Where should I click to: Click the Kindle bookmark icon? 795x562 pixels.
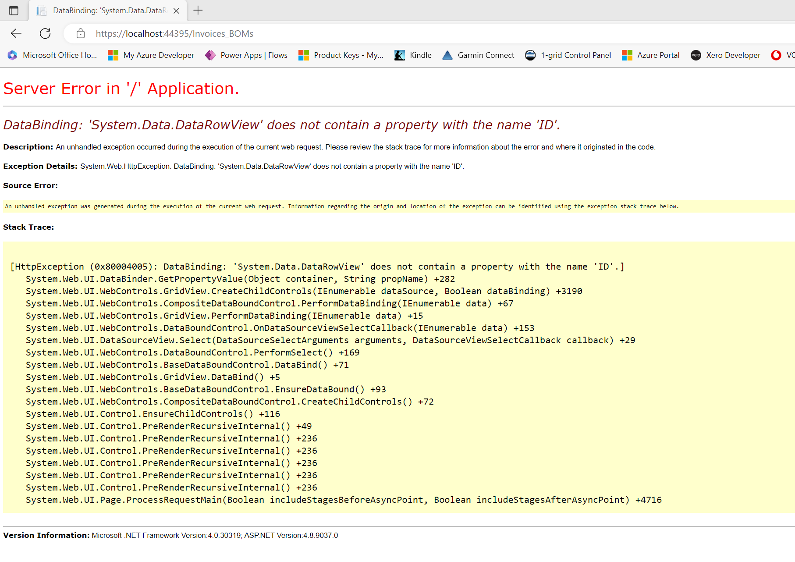(400, 55)
